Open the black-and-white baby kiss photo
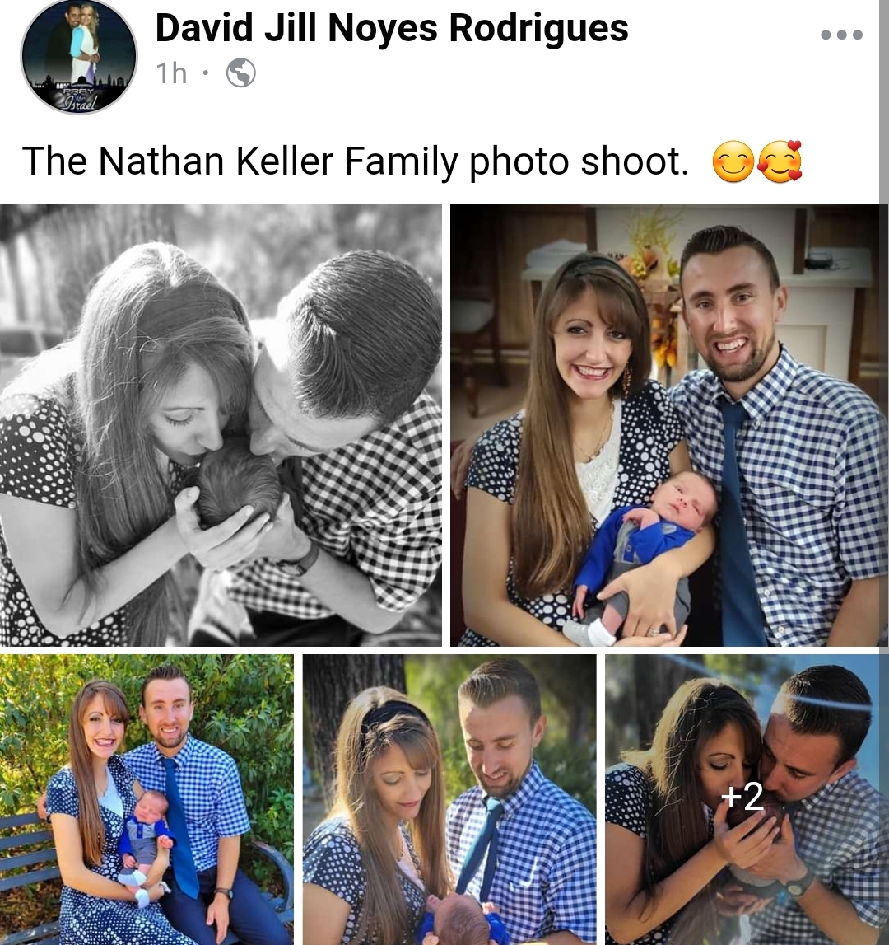The height and width of the screenshot is (945, 889). click(221, 425)
